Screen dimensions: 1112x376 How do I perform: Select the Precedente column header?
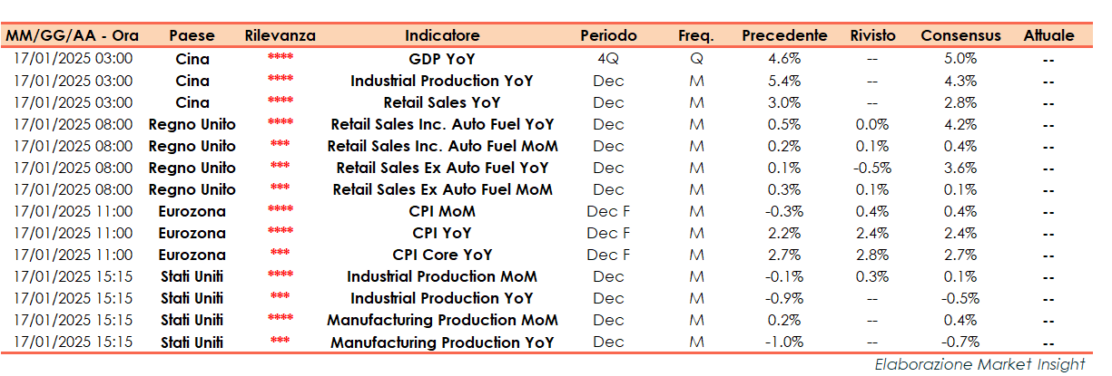pos(784,36)
